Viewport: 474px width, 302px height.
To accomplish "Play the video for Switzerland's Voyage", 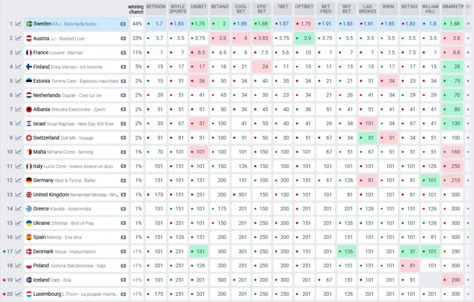I will pos(123,138).
